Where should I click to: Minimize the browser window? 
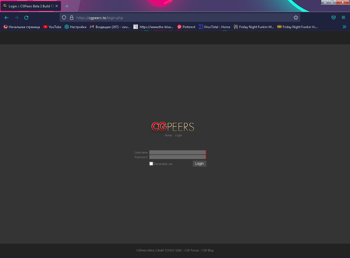click(x=325, y=2)
